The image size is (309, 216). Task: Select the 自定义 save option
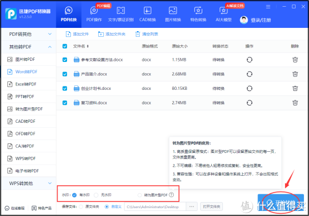(x=107, y=207)
